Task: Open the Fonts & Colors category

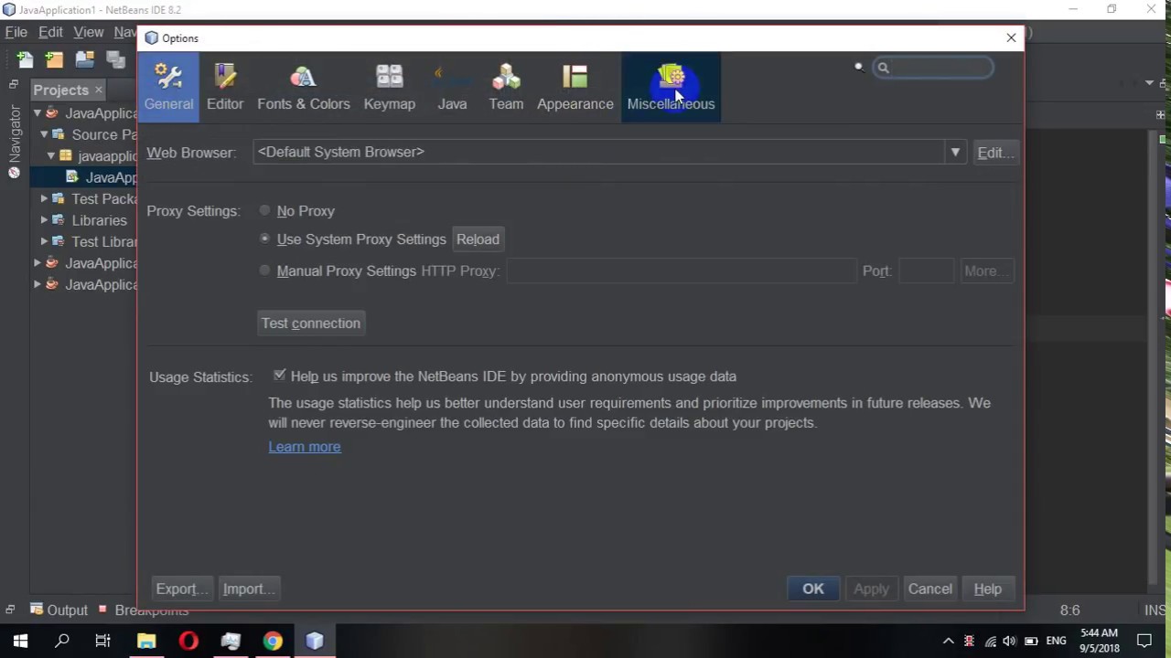Action: (x=304, y=88)
